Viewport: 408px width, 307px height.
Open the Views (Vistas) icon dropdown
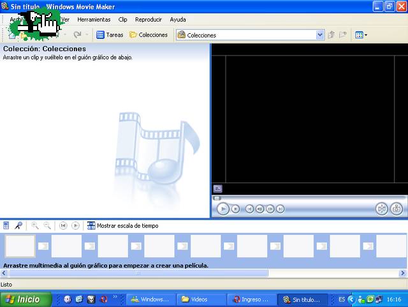point(361,34)
